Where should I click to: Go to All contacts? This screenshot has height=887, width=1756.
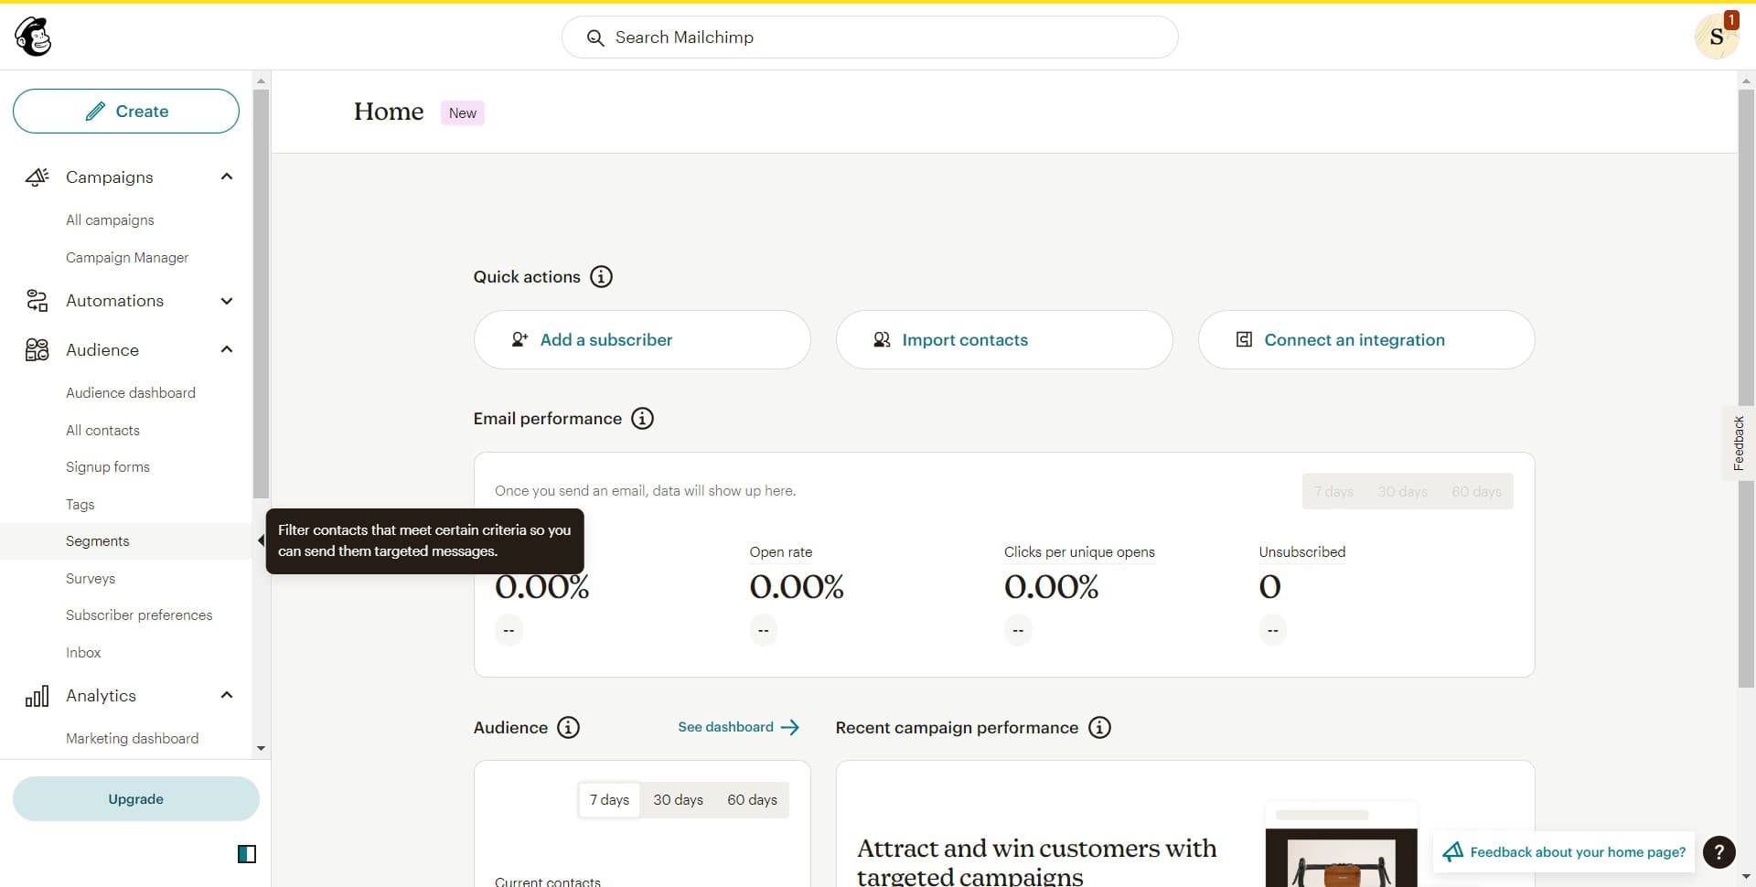pos(102,431)
